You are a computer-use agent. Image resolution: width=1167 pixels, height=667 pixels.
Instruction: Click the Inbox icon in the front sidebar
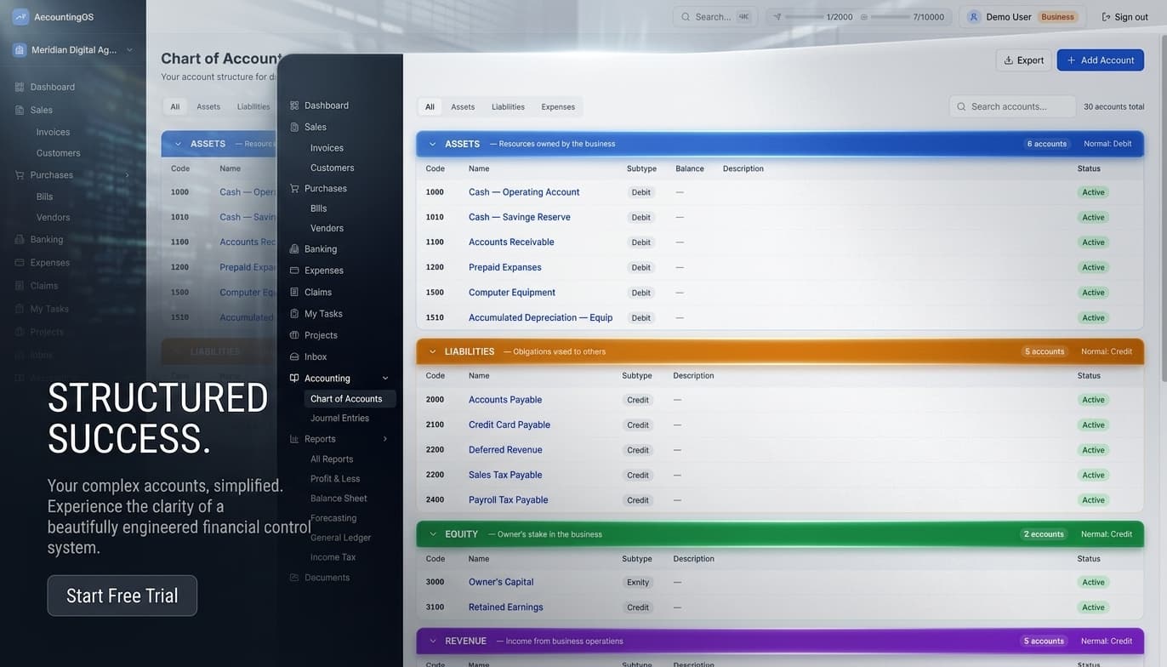coord(294,356)
